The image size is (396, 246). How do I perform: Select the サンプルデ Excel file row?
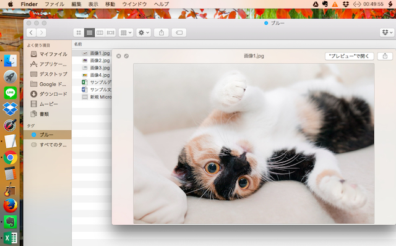(92, 82)
